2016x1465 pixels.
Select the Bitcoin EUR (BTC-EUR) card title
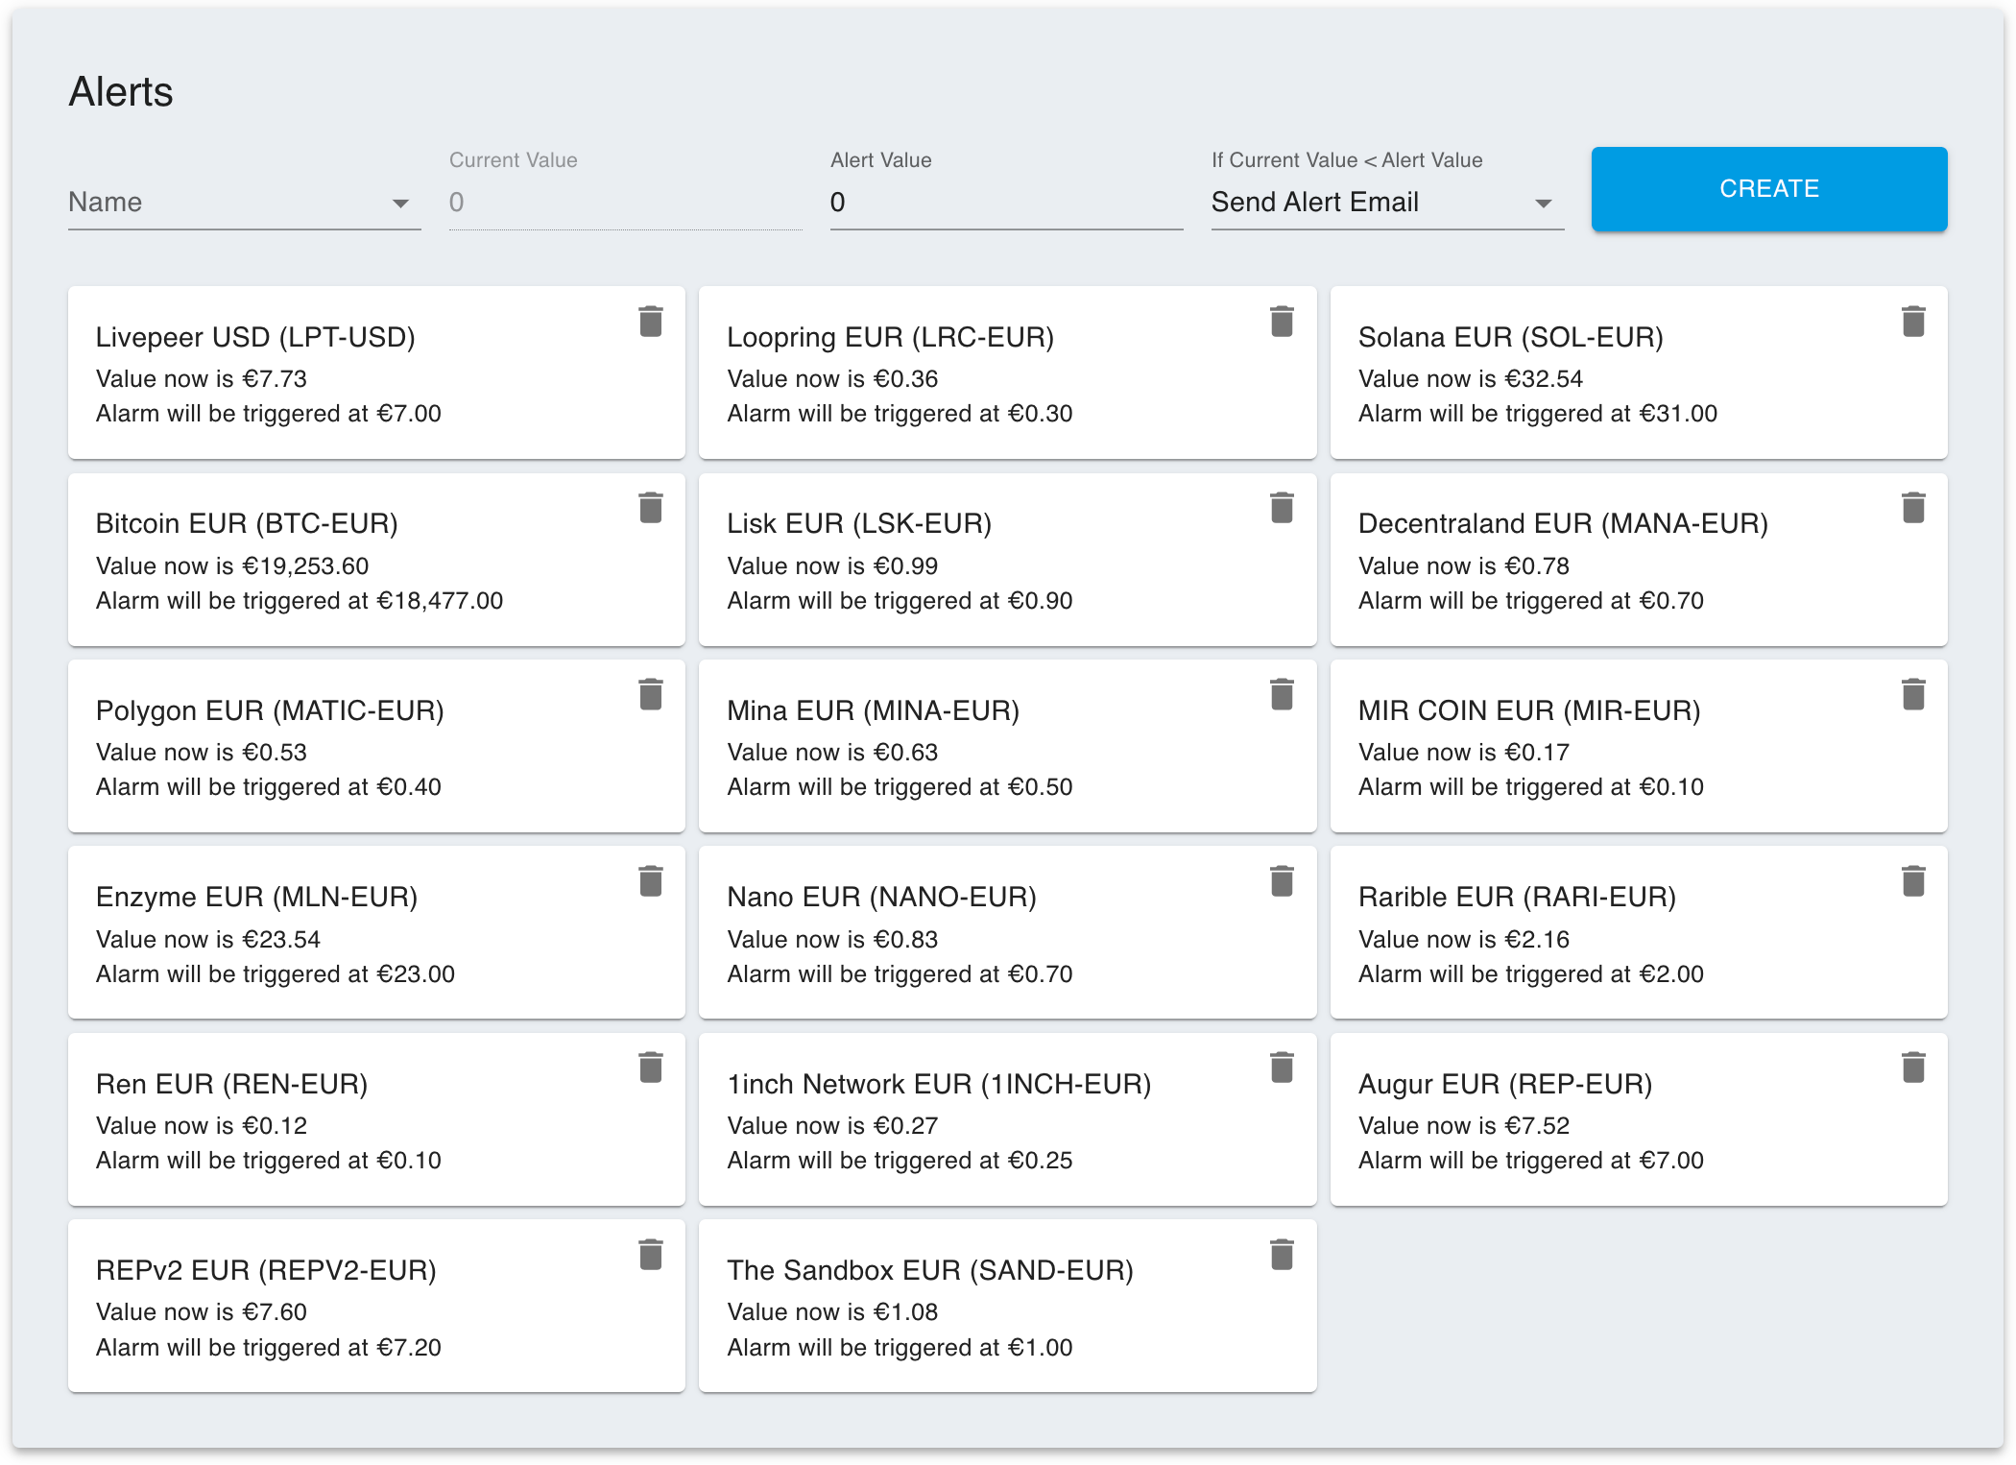pyautogui.click(x=247, y=524)
